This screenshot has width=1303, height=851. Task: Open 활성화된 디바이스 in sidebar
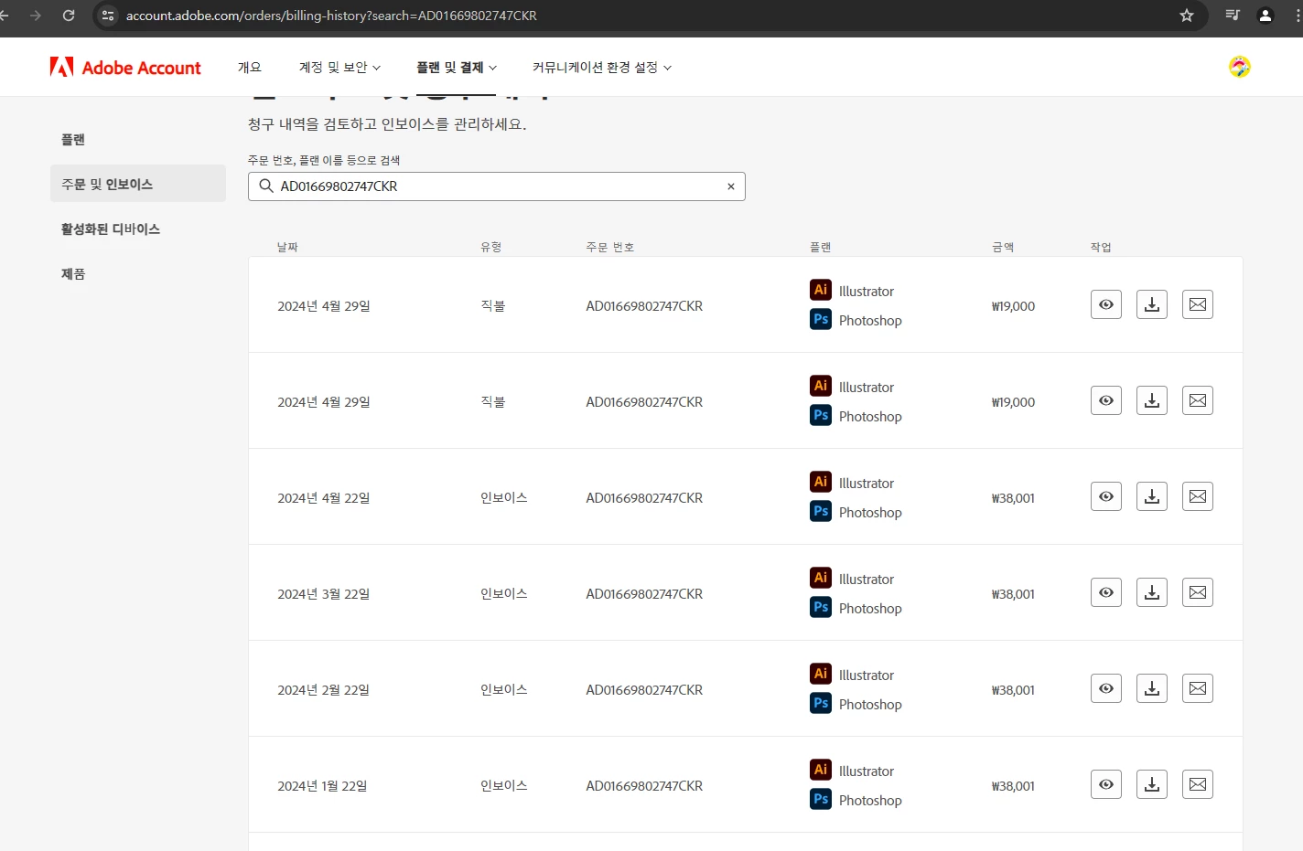(111, 229)
